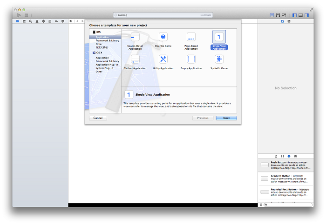The width and height of the screenshot is (326, 224).
Task: Show the Media library tab
Action: pos(295,156)
